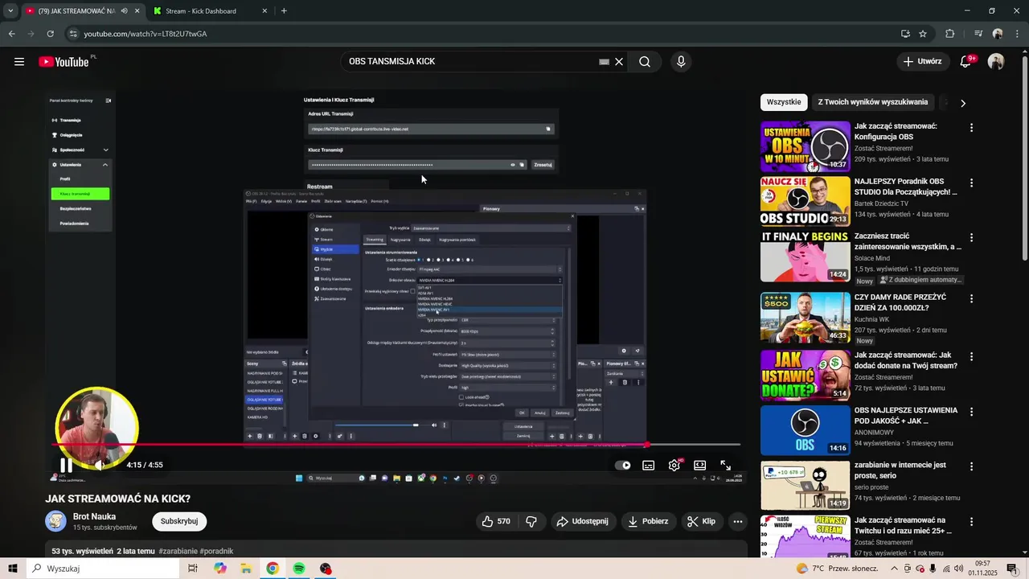Click the #zarabianie hashtag

pyautogui.click(x=178, y=552)
